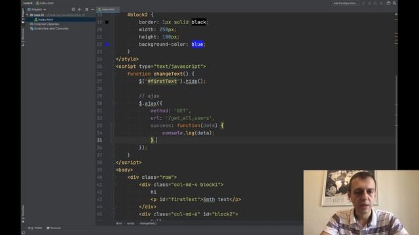Open the Structure side tool window tab
Viewport: 419px width, 235px height.
pos(23,37)
